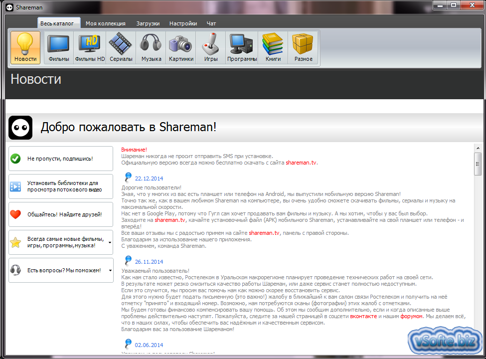Viewport: 486px width, 359px height.
Task: Open the Разное box category
Action: click(303, 47)
